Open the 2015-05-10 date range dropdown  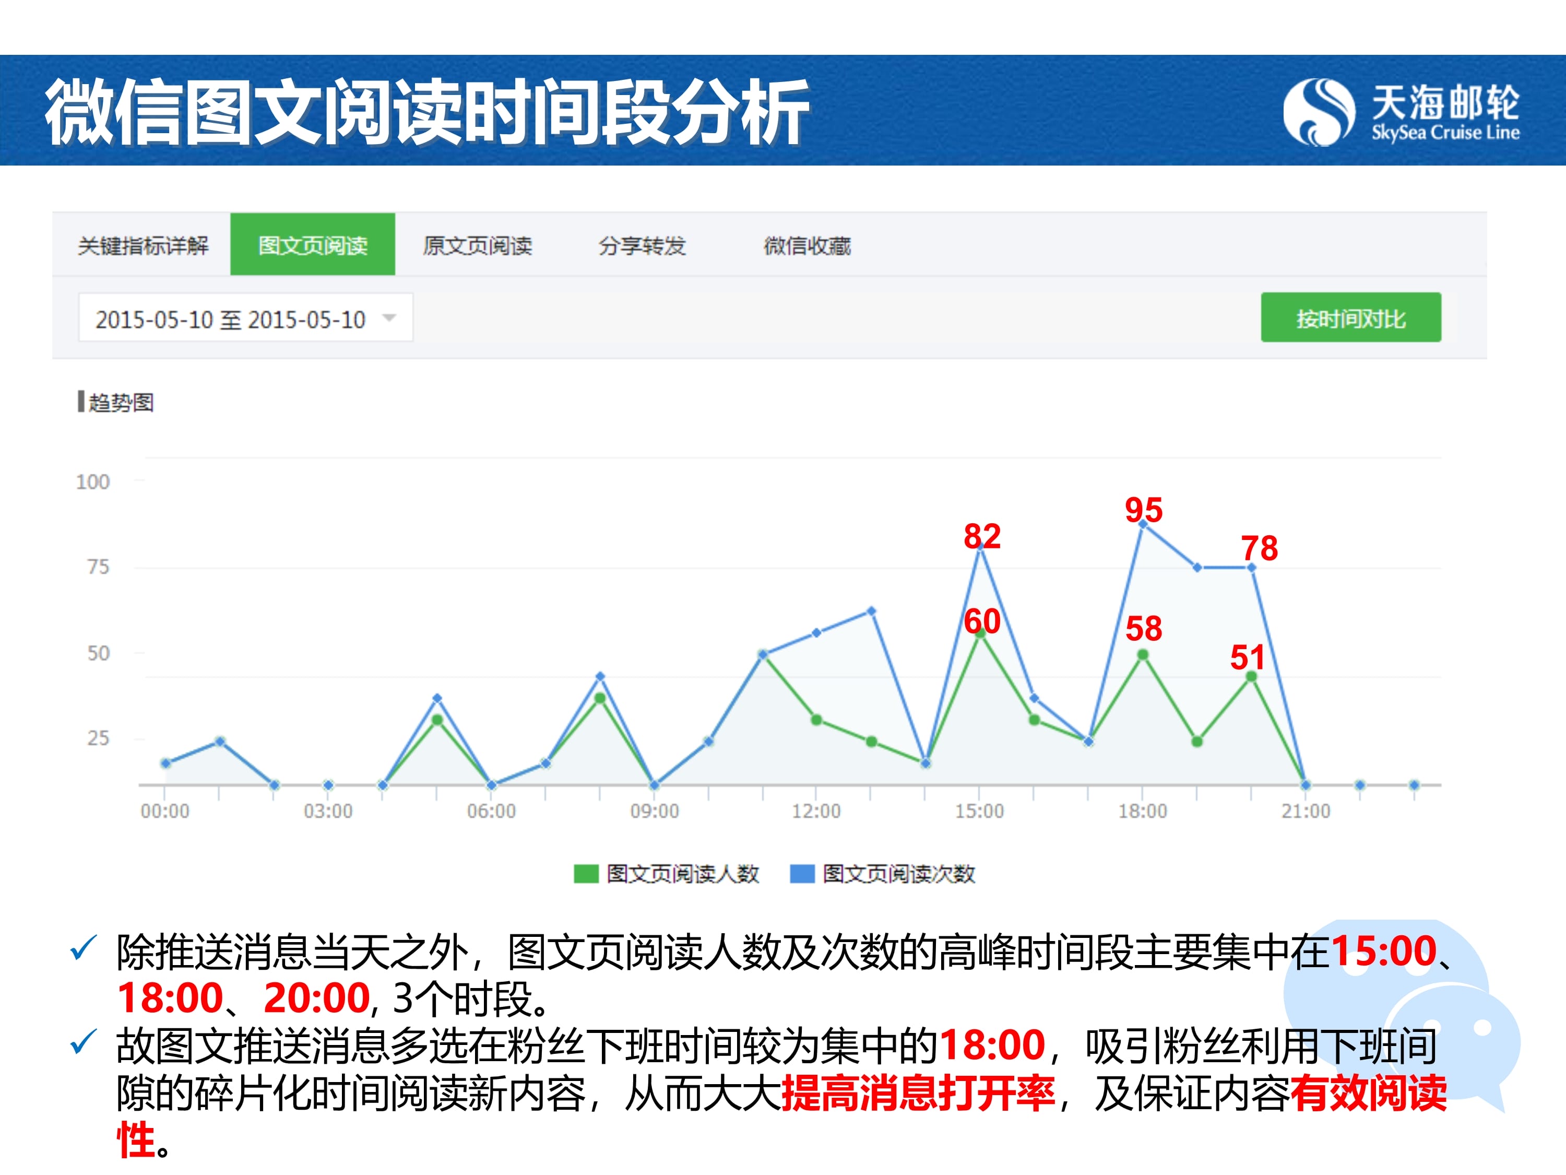(246, 318)
